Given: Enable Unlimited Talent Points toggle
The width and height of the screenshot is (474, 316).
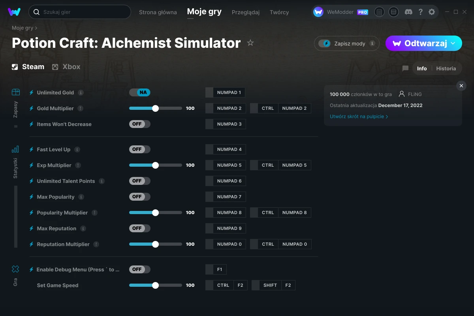Looking at the screenshot, I should [x=140, y=181].
